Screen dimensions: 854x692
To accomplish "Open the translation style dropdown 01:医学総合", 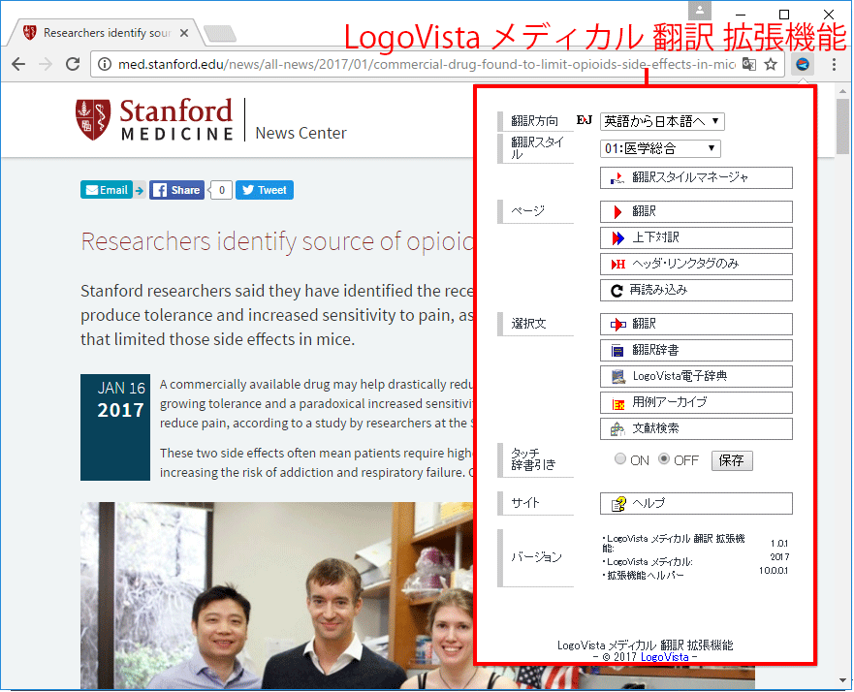I will tap(660, 148).
